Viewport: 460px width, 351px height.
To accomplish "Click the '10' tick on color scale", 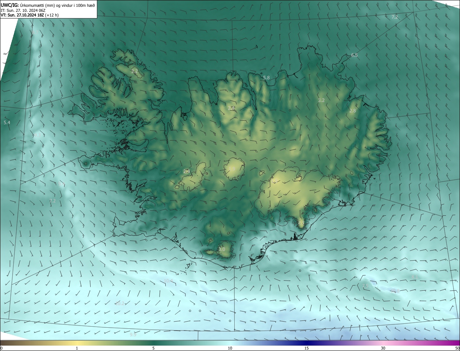I will tap(230, 348).
